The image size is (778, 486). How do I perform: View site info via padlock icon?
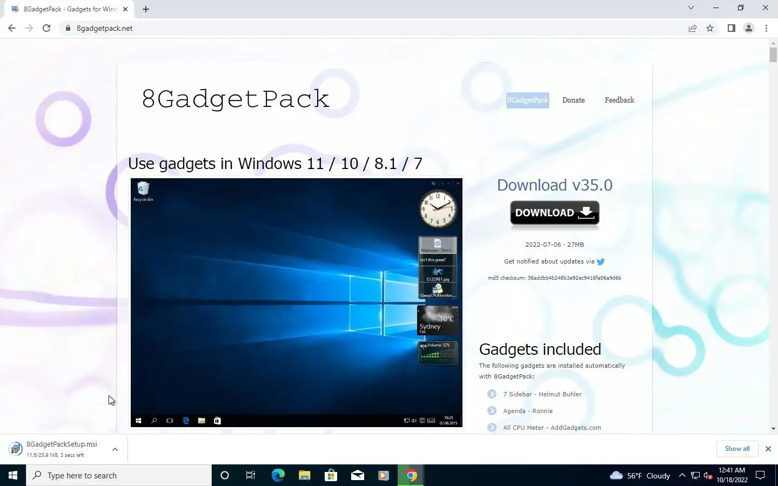click(68, 28)
